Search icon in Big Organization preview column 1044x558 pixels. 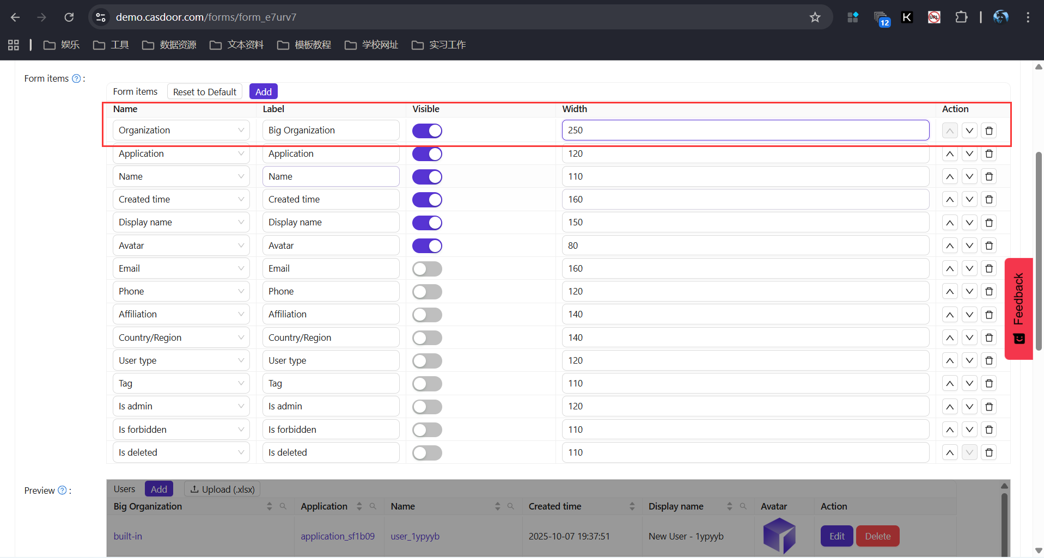(283, 506)
